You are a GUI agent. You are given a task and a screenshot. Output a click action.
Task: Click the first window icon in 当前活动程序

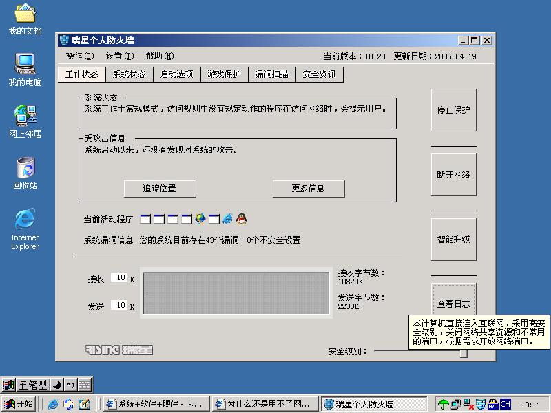point(145,219)
